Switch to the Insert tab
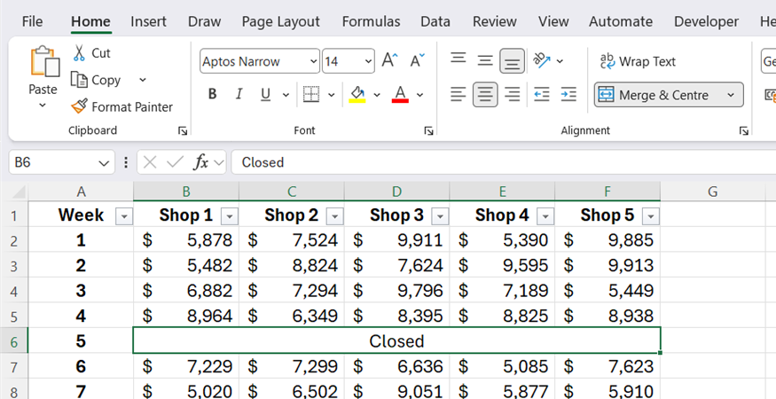Image resolution: width=776 pixels, height=399 pixels. pos(148,21)
